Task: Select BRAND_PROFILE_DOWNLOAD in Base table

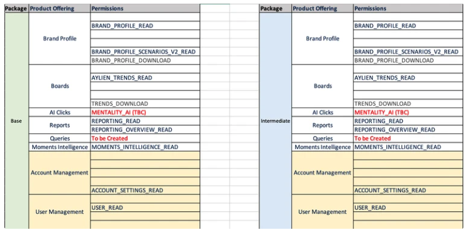Action: point(145,60)
